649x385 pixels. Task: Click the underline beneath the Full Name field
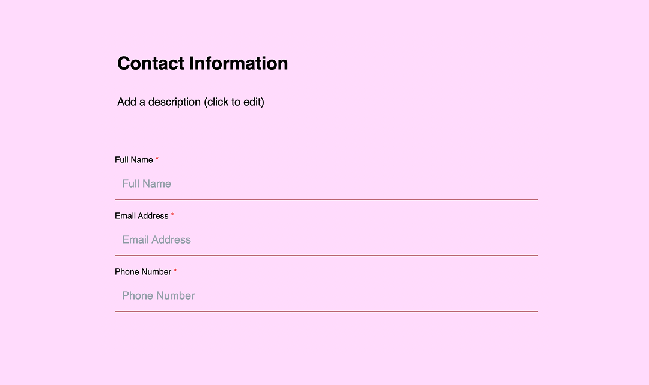coord(326,199)
